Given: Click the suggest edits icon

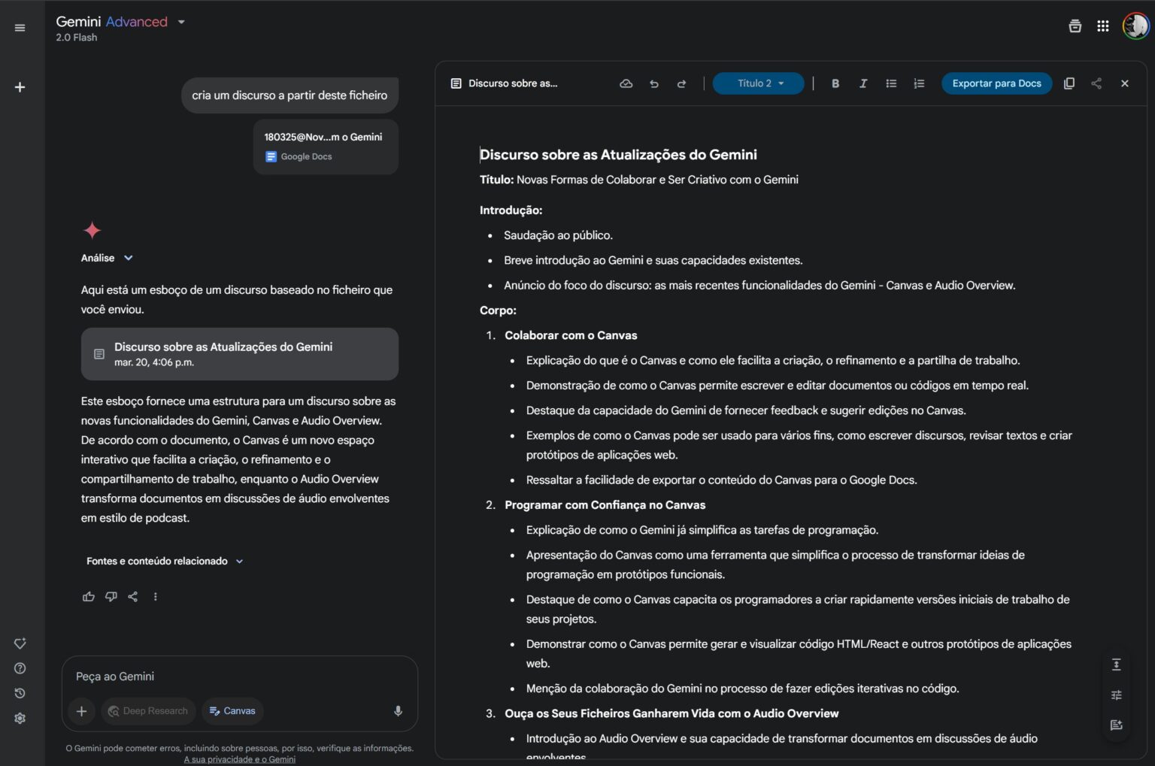Looking at the screenshot, I should point(1116,725).
